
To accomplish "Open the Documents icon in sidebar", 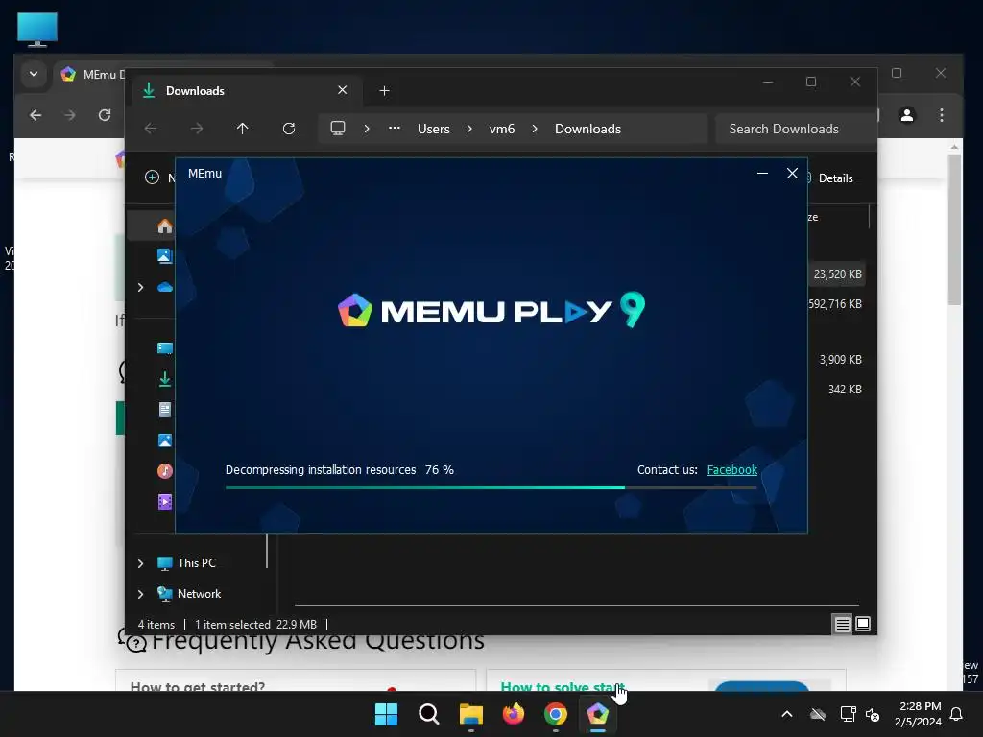I will point(165,410).
